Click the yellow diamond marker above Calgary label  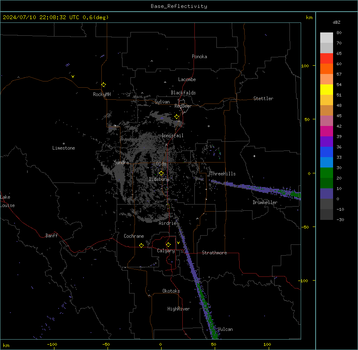click(x=168, y=245)
